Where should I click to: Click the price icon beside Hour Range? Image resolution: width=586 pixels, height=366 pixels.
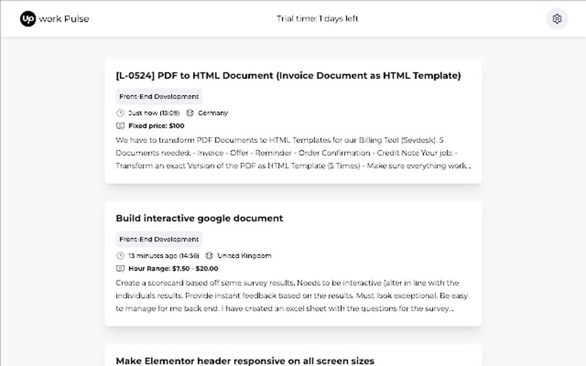click(119, 268)
